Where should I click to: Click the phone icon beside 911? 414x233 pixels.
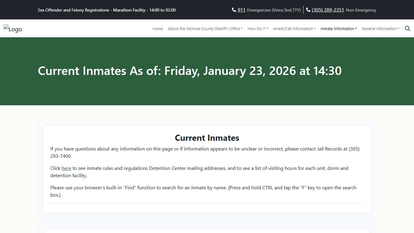[234, 10]
